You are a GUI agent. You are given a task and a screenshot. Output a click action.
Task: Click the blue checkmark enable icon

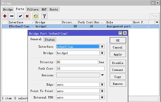20,16
